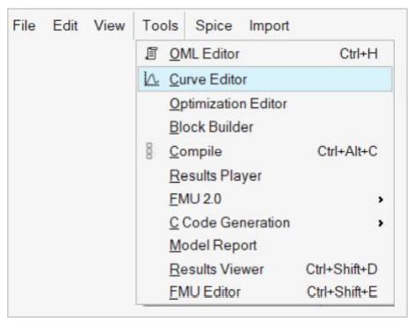Select Block Builder
This screenshot has width=414, height=326.
(x=265, y=127)
